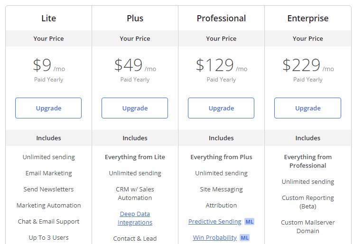Click Custom Mailserver Domain in Enterprise
Viewport: 363px width, 244px height.
point(308,226)
